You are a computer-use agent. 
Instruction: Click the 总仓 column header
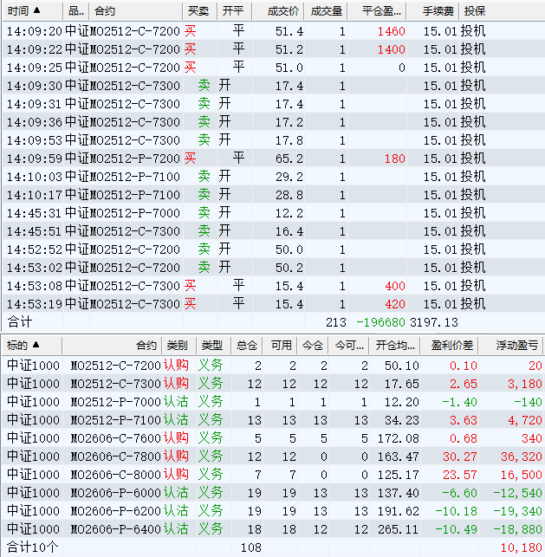click(247, 345)
